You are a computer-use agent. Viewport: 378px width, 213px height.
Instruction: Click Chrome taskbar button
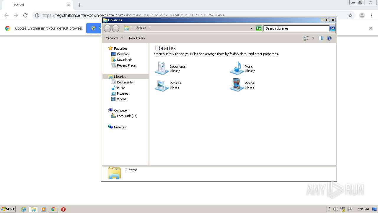53,209
